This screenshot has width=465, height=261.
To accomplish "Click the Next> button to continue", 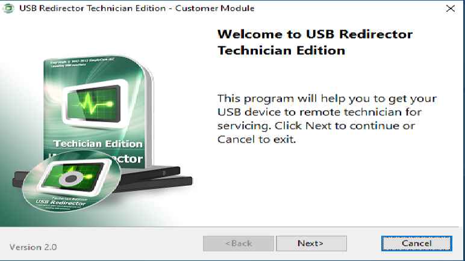I will coord(311,244).
